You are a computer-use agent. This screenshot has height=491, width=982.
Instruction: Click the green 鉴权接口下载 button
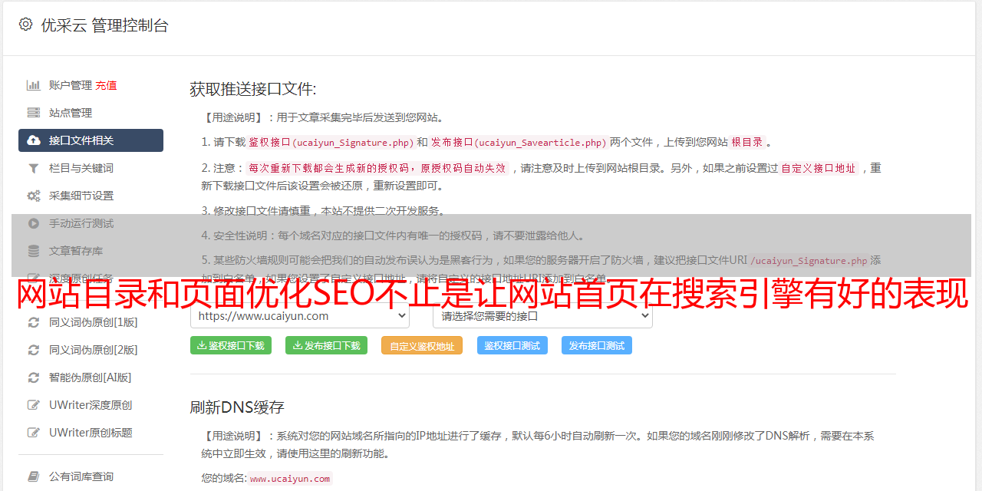click(230, 345)
